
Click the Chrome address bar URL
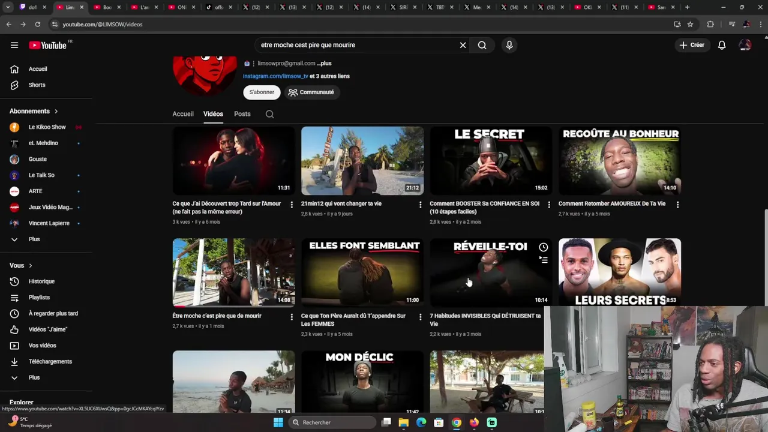(103, 24)
